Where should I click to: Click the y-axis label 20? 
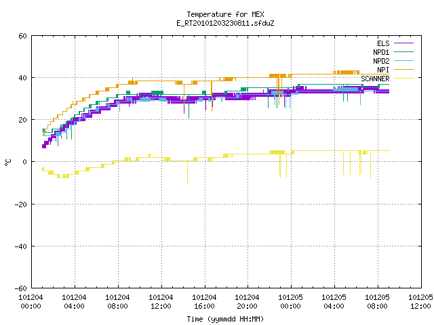click(22, 120)
